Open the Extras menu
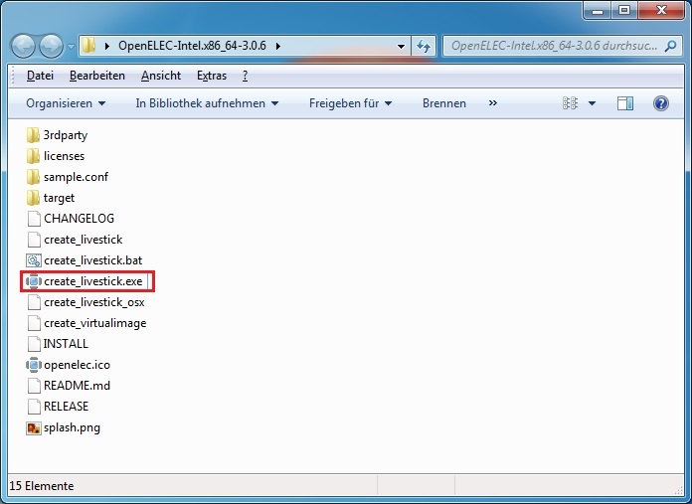The width and height of the screenshot is (692, 504). click(x=212, y=76)
